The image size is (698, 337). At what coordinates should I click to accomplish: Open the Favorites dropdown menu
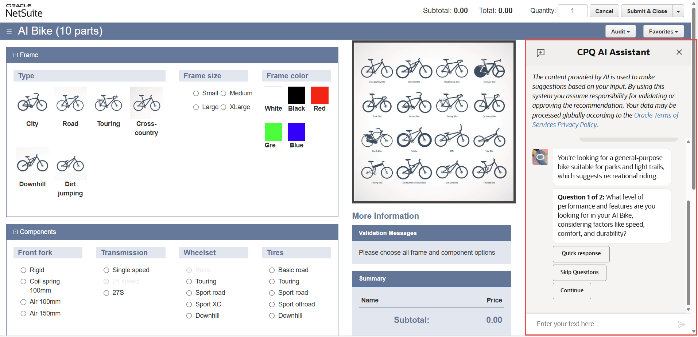(x=663, y=32)
